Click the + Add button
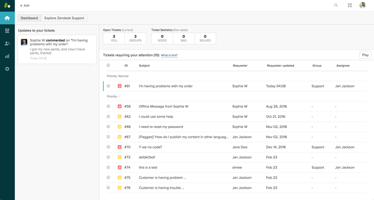Viewport: 374px width, 200px height. pyautogui.click(x=25, y=5)
